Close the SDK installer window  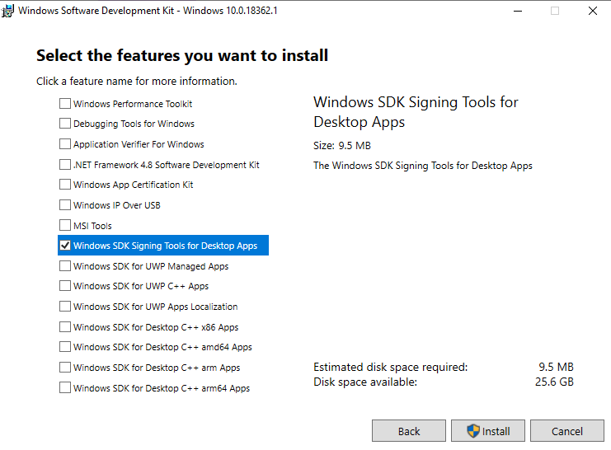[x=592, y=12]
